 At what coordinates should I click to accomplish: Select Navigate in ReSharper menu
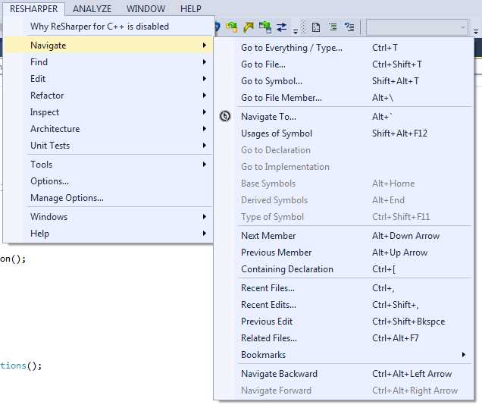pyautogui.click(x=108, y=46)
